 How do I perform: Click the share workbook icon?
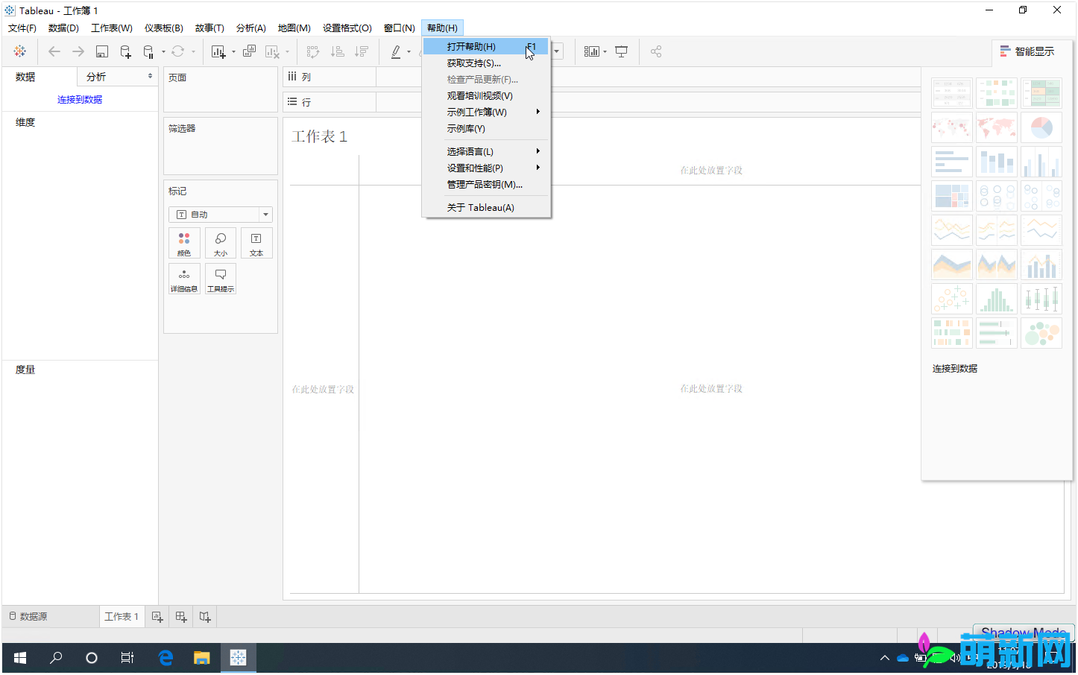[656, 51]
